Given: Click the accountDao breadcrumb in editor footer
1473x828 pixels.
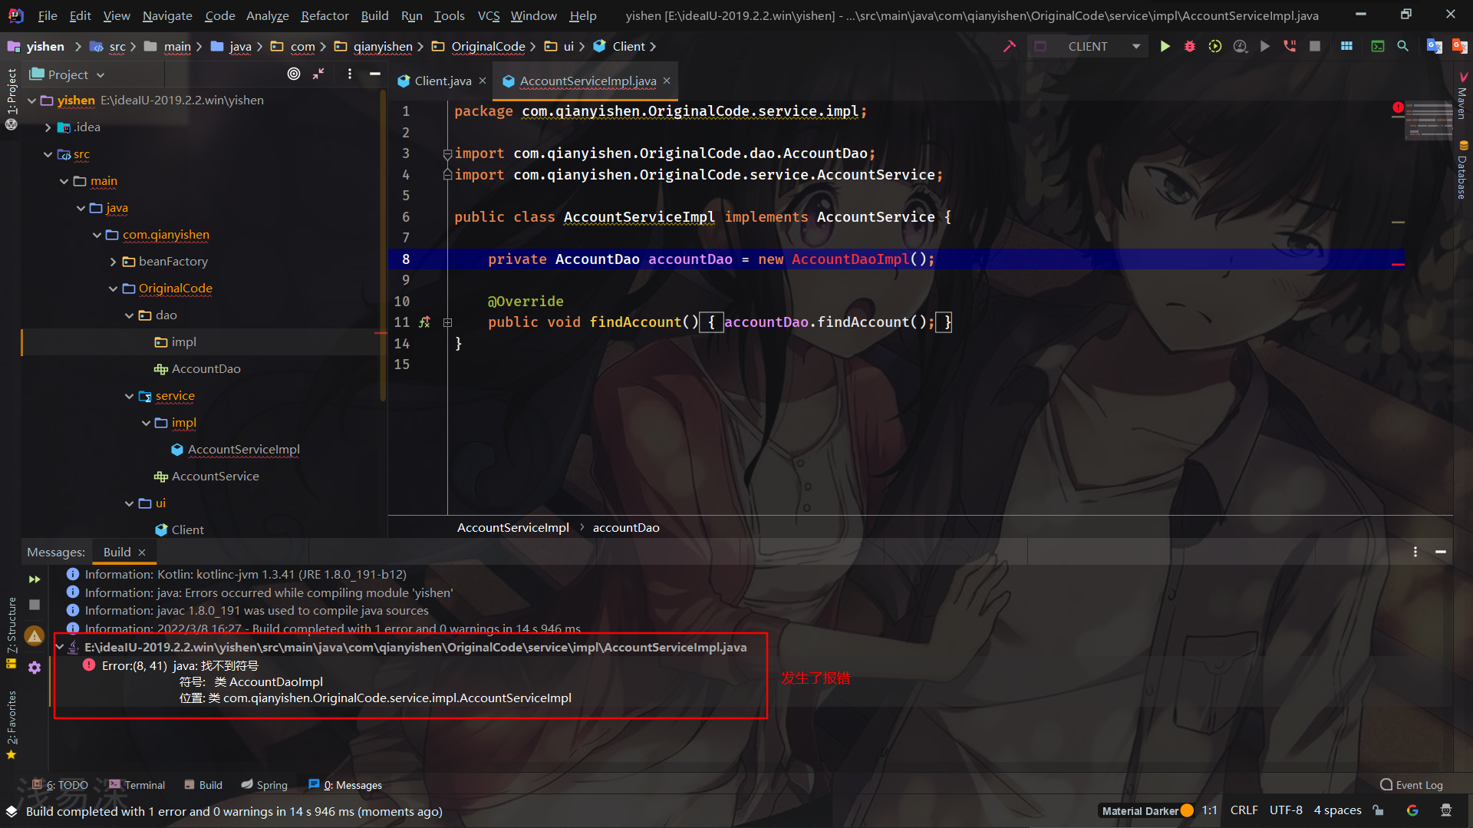Looking at the screenshot, I should [x=626, y=528].
